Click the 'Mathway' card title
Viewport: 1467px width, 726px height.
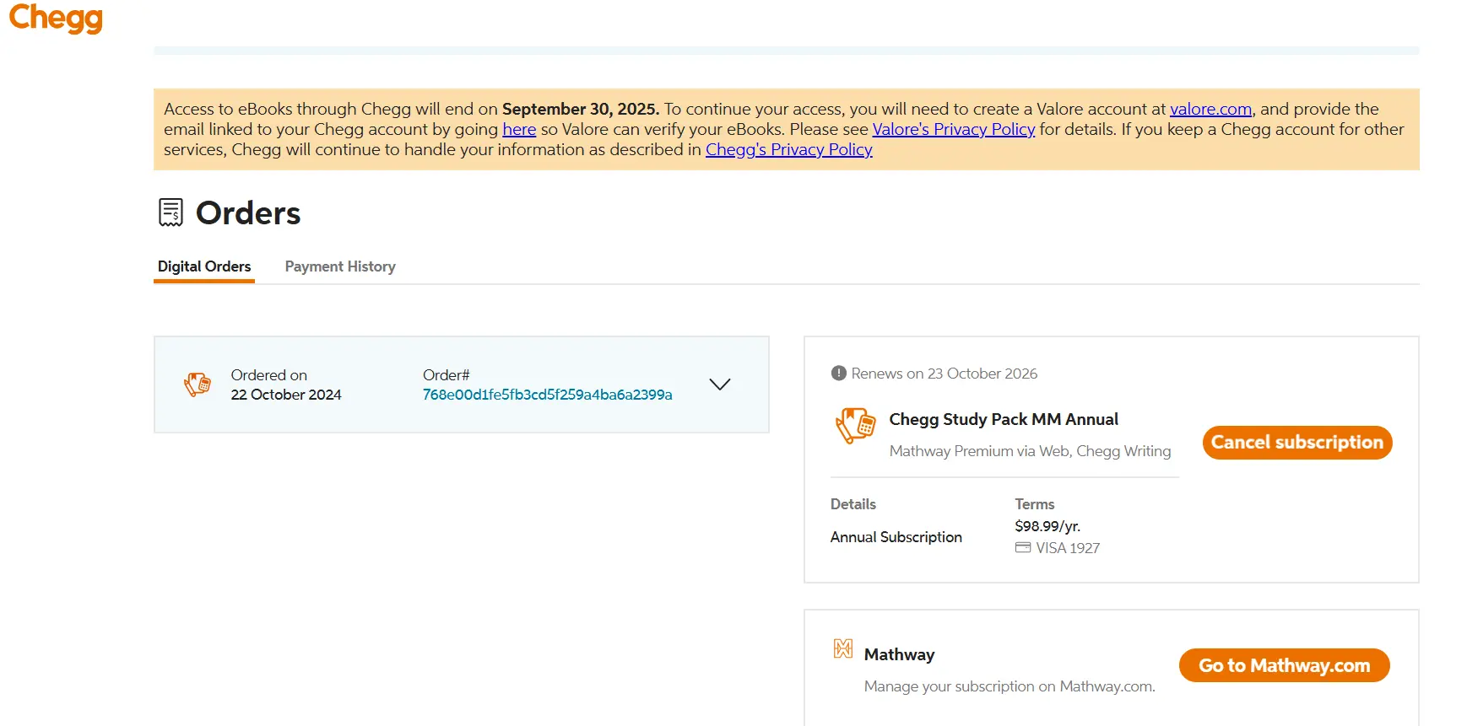tap(900, 654)
